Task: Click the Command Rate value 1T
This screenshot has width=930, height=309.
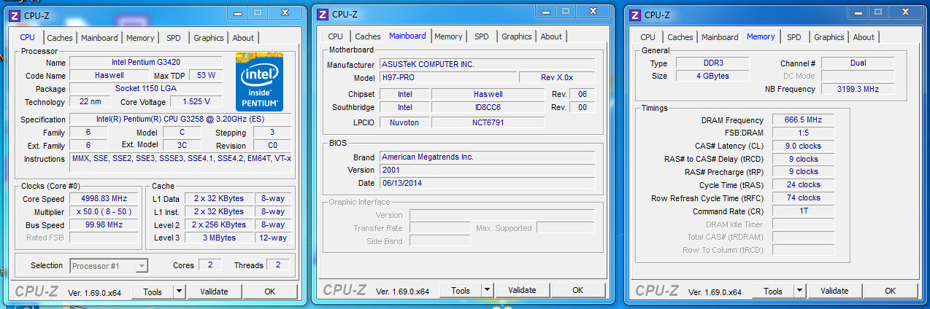Action: [x=802, y=211]
